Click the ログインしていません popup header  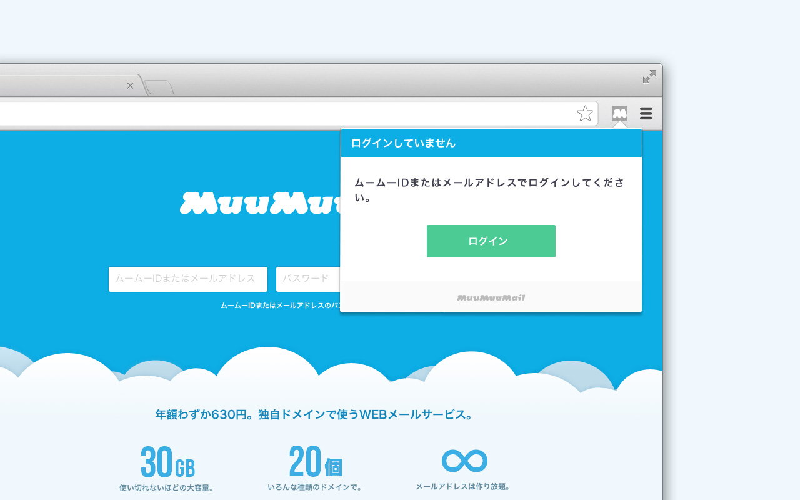pyautogui.click(x=491, y=143)
